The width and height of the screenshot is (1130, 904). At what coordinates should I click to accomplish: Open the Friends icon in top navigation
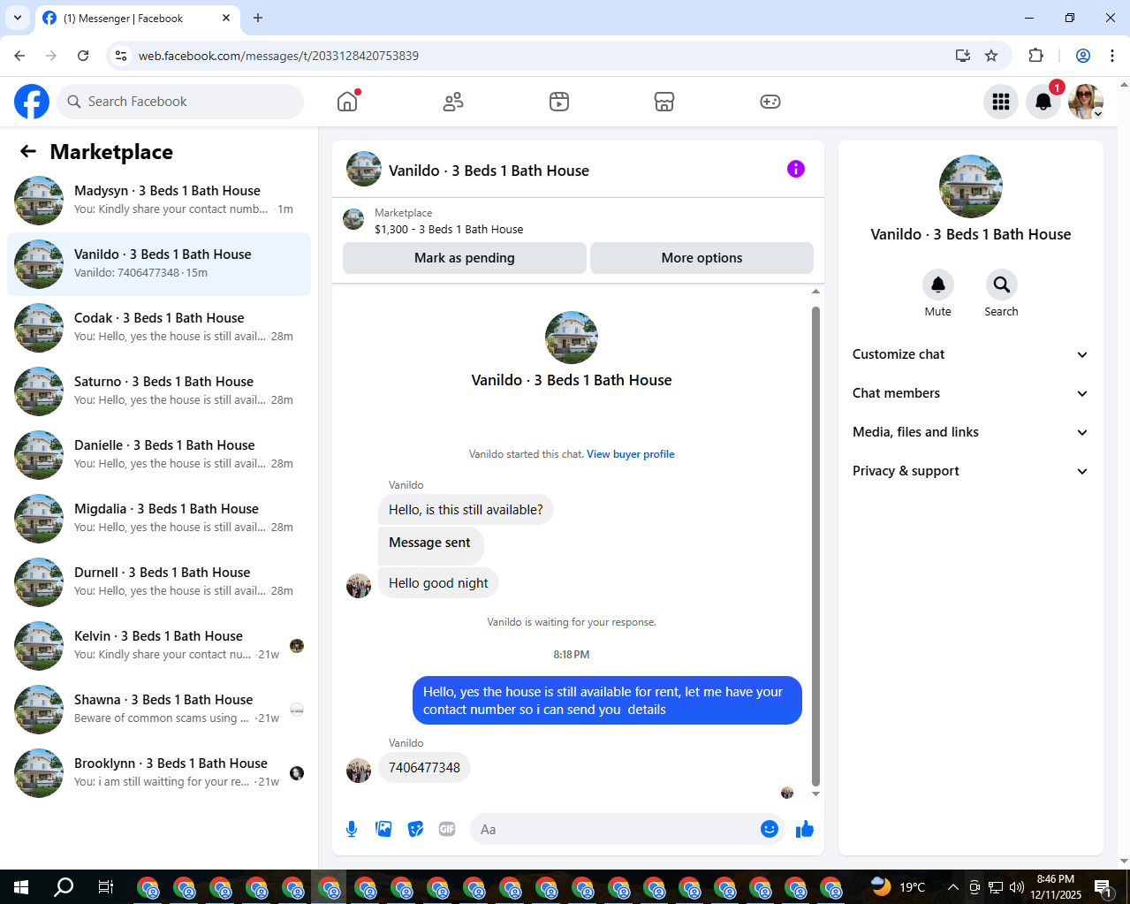pyautogui.click(x=453, y=102)
